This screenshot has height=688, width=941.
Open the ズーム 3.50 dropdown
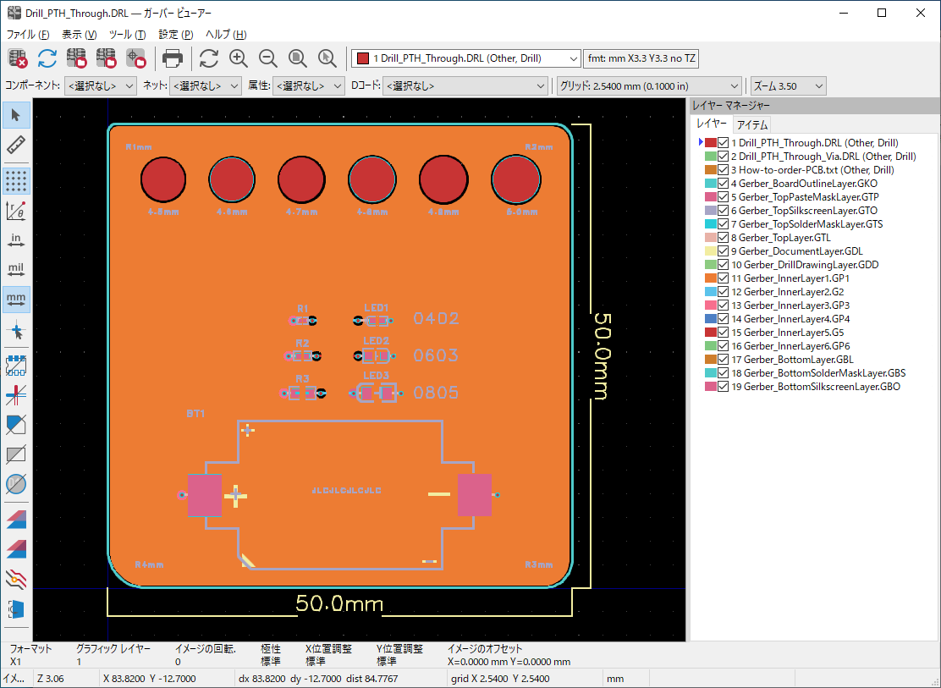point(788,86)
